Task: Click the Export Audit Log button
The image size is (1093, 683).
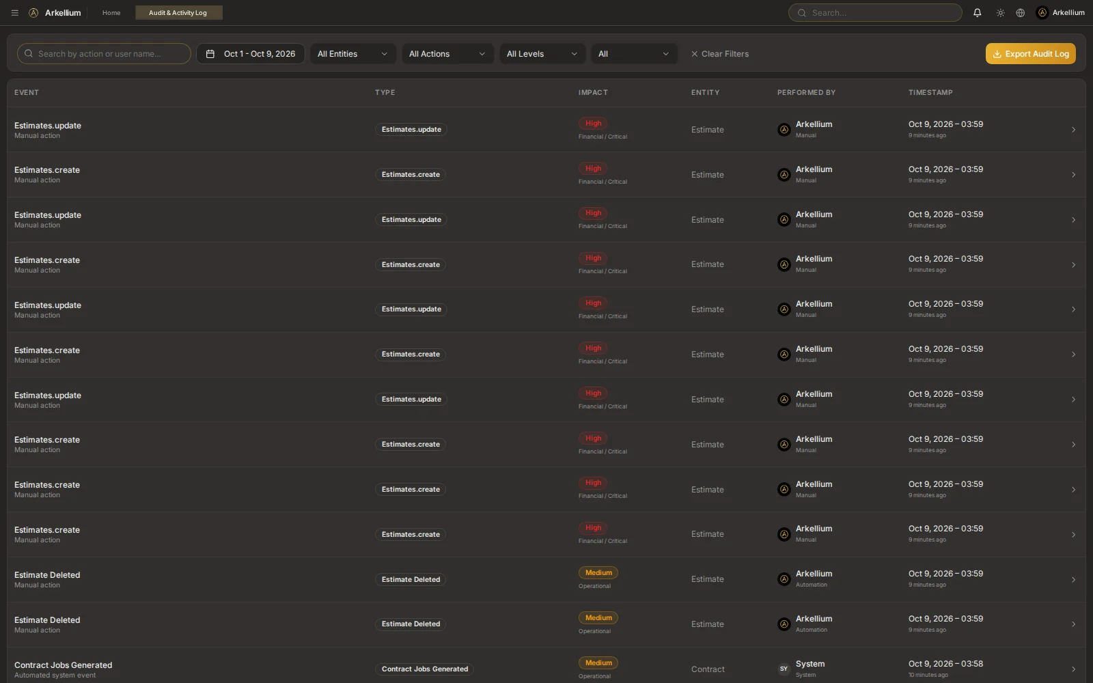Action: tap(1030, 54)
